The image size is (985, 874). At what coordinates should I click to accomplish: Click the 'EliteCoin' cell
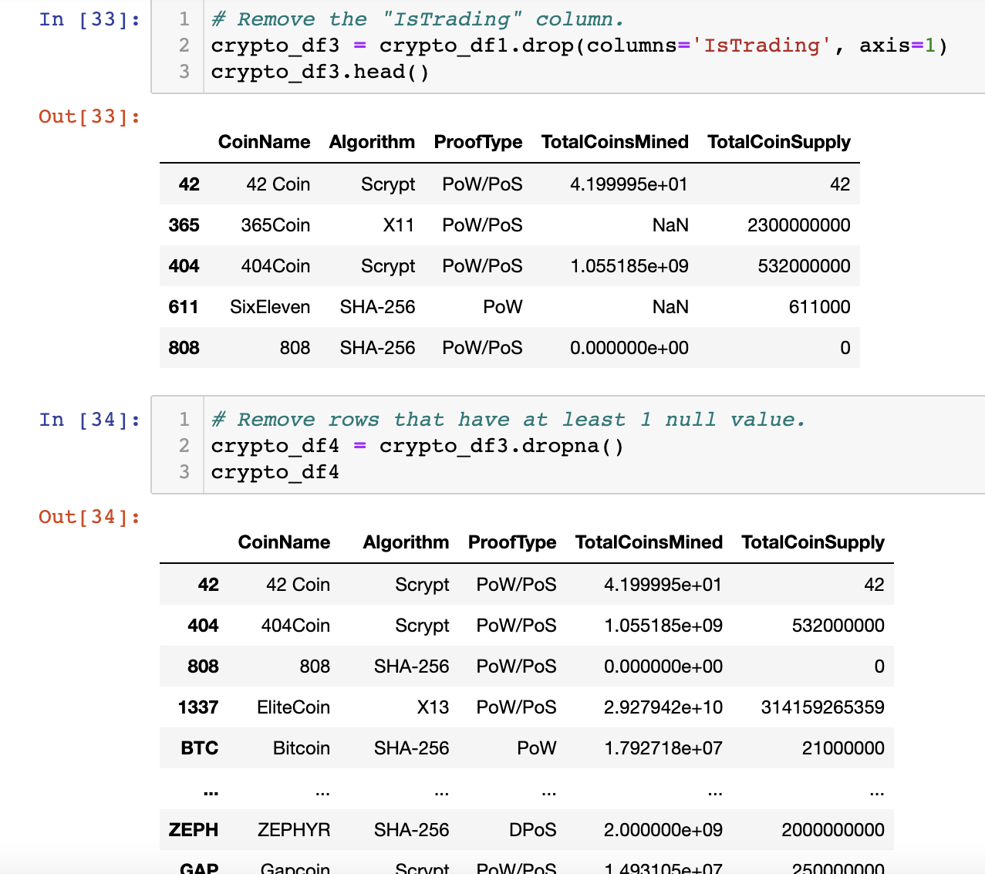click(293, 707)
